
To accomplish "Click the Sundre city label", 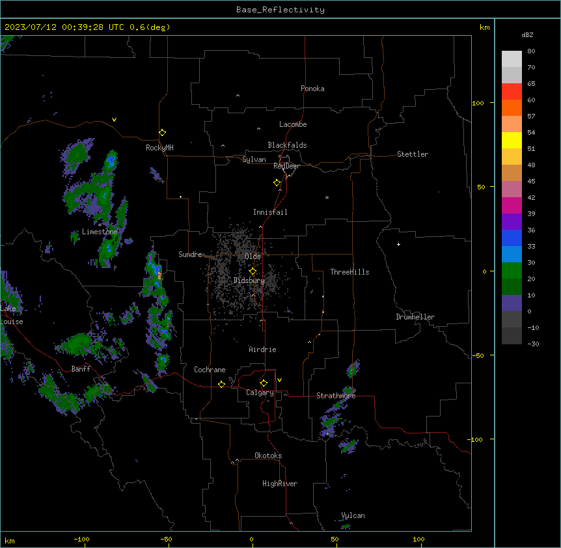I will click(190, 254).
